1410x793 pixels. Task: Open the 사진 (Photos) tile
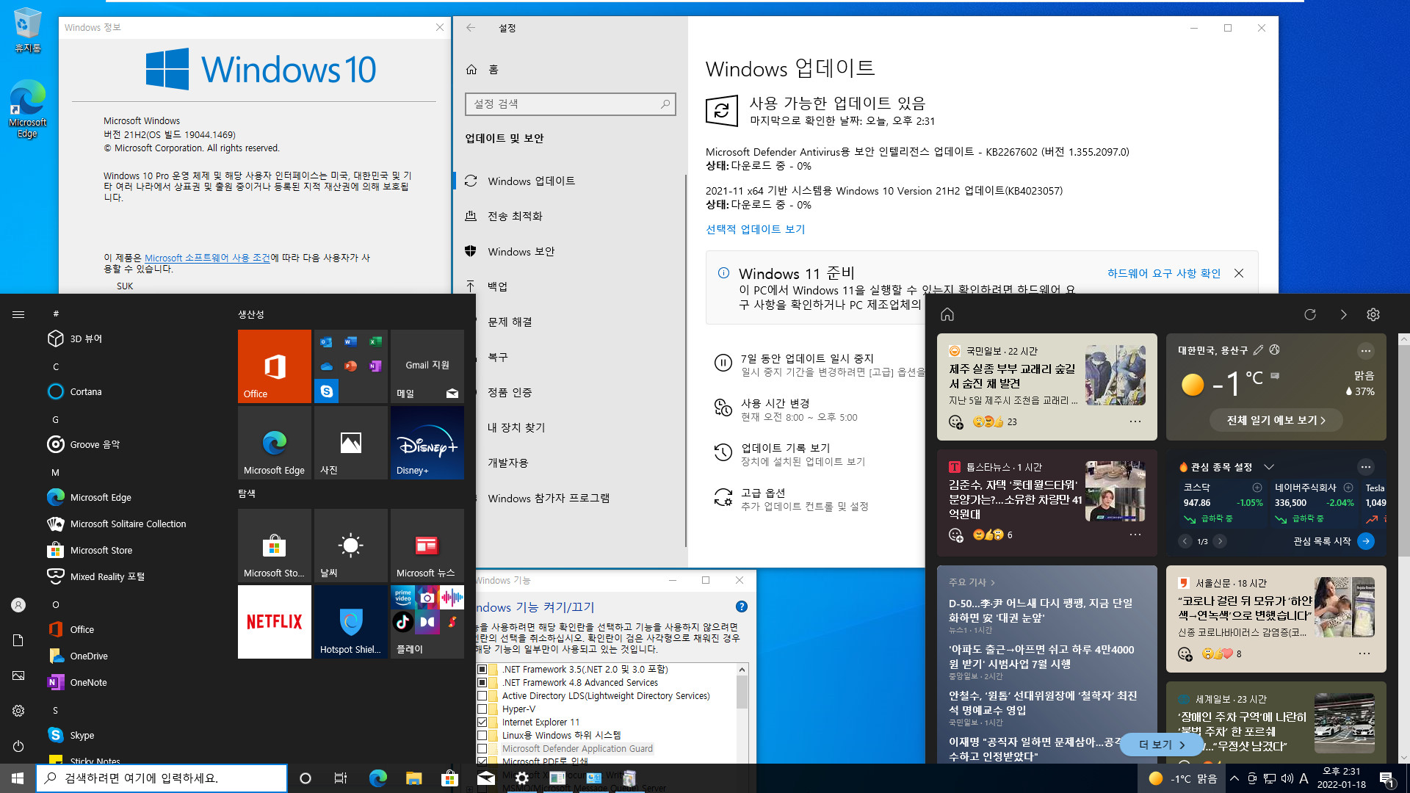coord(351,443)
